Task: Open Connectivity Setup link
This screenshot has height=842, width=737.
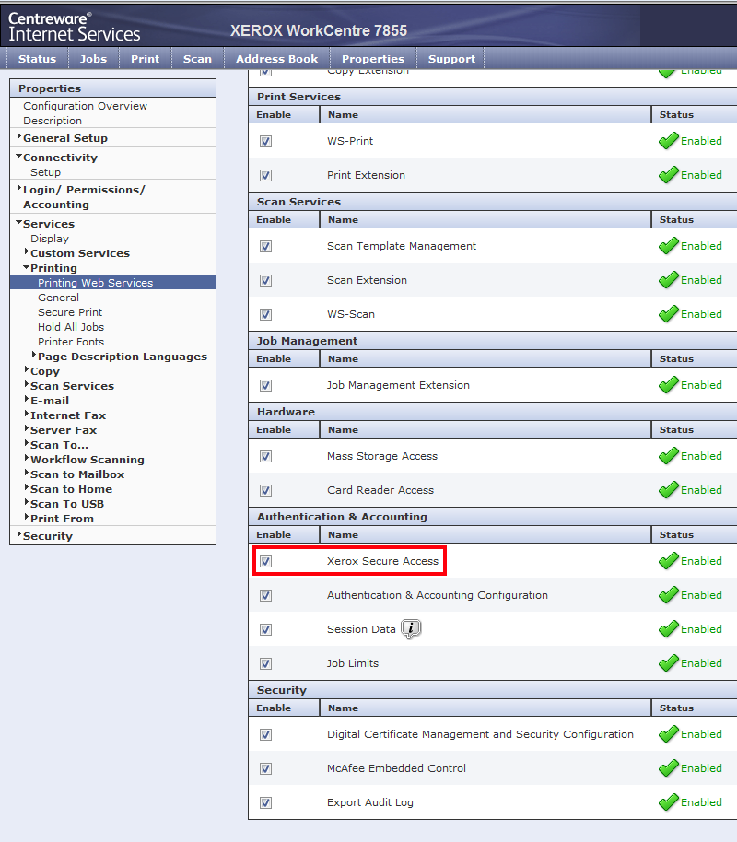Action: [46, 172]
